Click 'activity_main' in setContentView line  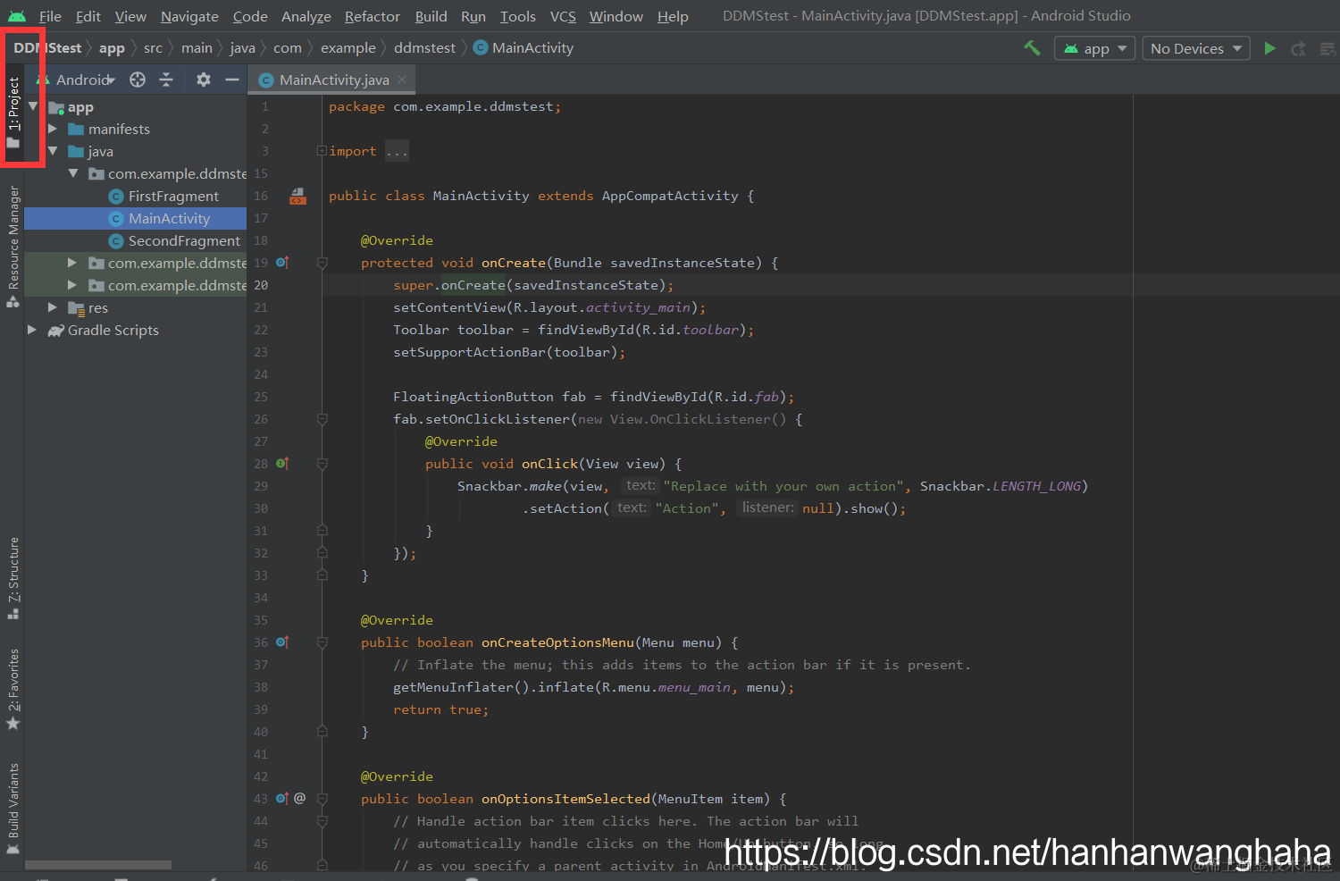point(638,307)
